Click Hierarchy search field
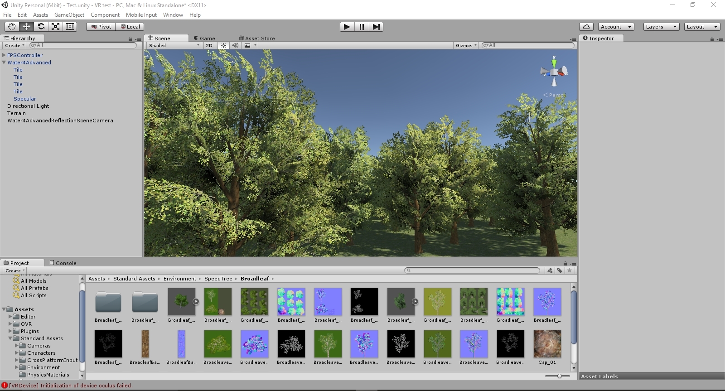 (x=83, y=45)
